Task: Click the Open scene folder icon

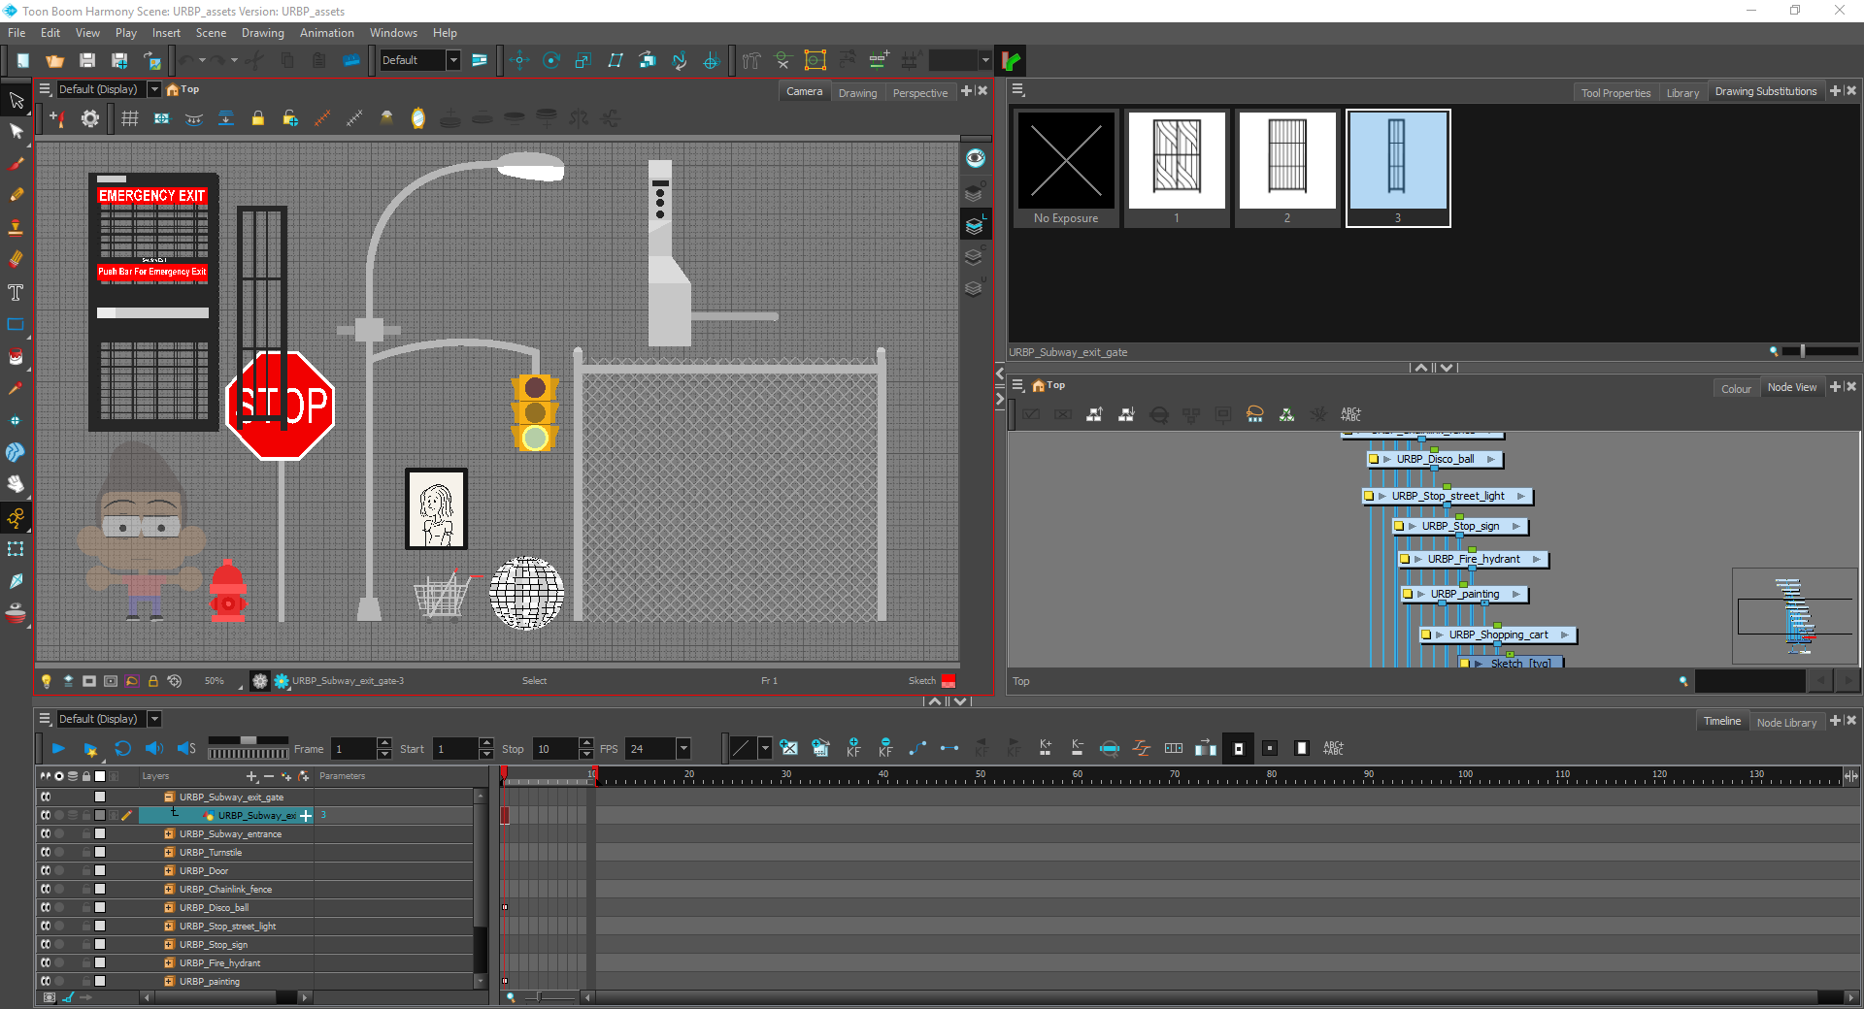Action: 54,60
